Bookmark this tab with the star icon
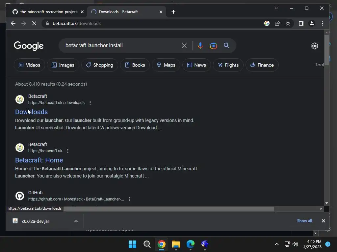This screenshot has height=252, width=337. (x=288, y=23)
